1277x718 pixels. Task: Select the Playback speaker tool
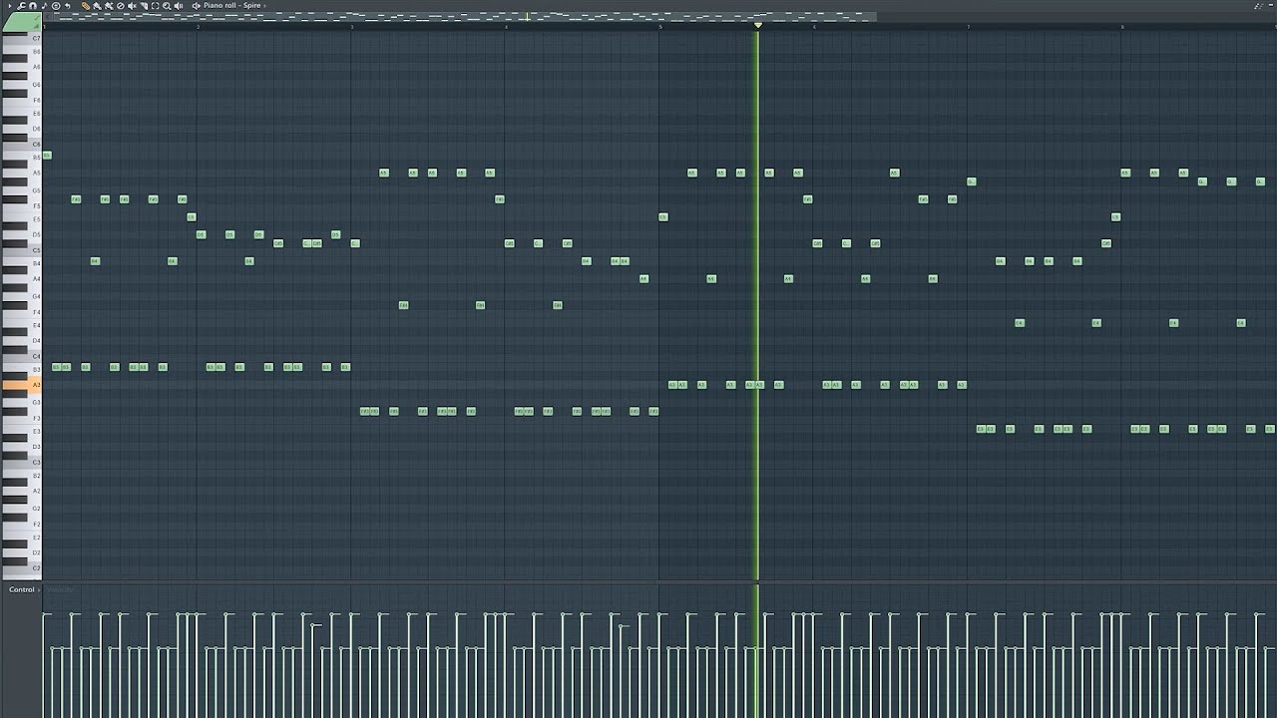[x=179, y=6]
